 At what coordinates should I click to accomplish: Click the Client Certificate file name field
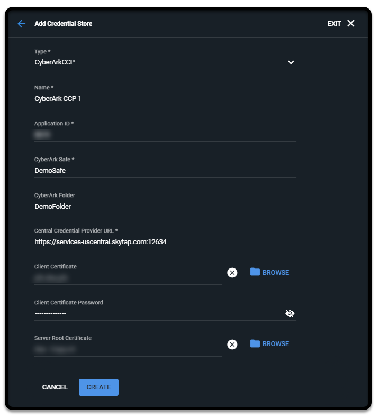click(x=127, y=277)
